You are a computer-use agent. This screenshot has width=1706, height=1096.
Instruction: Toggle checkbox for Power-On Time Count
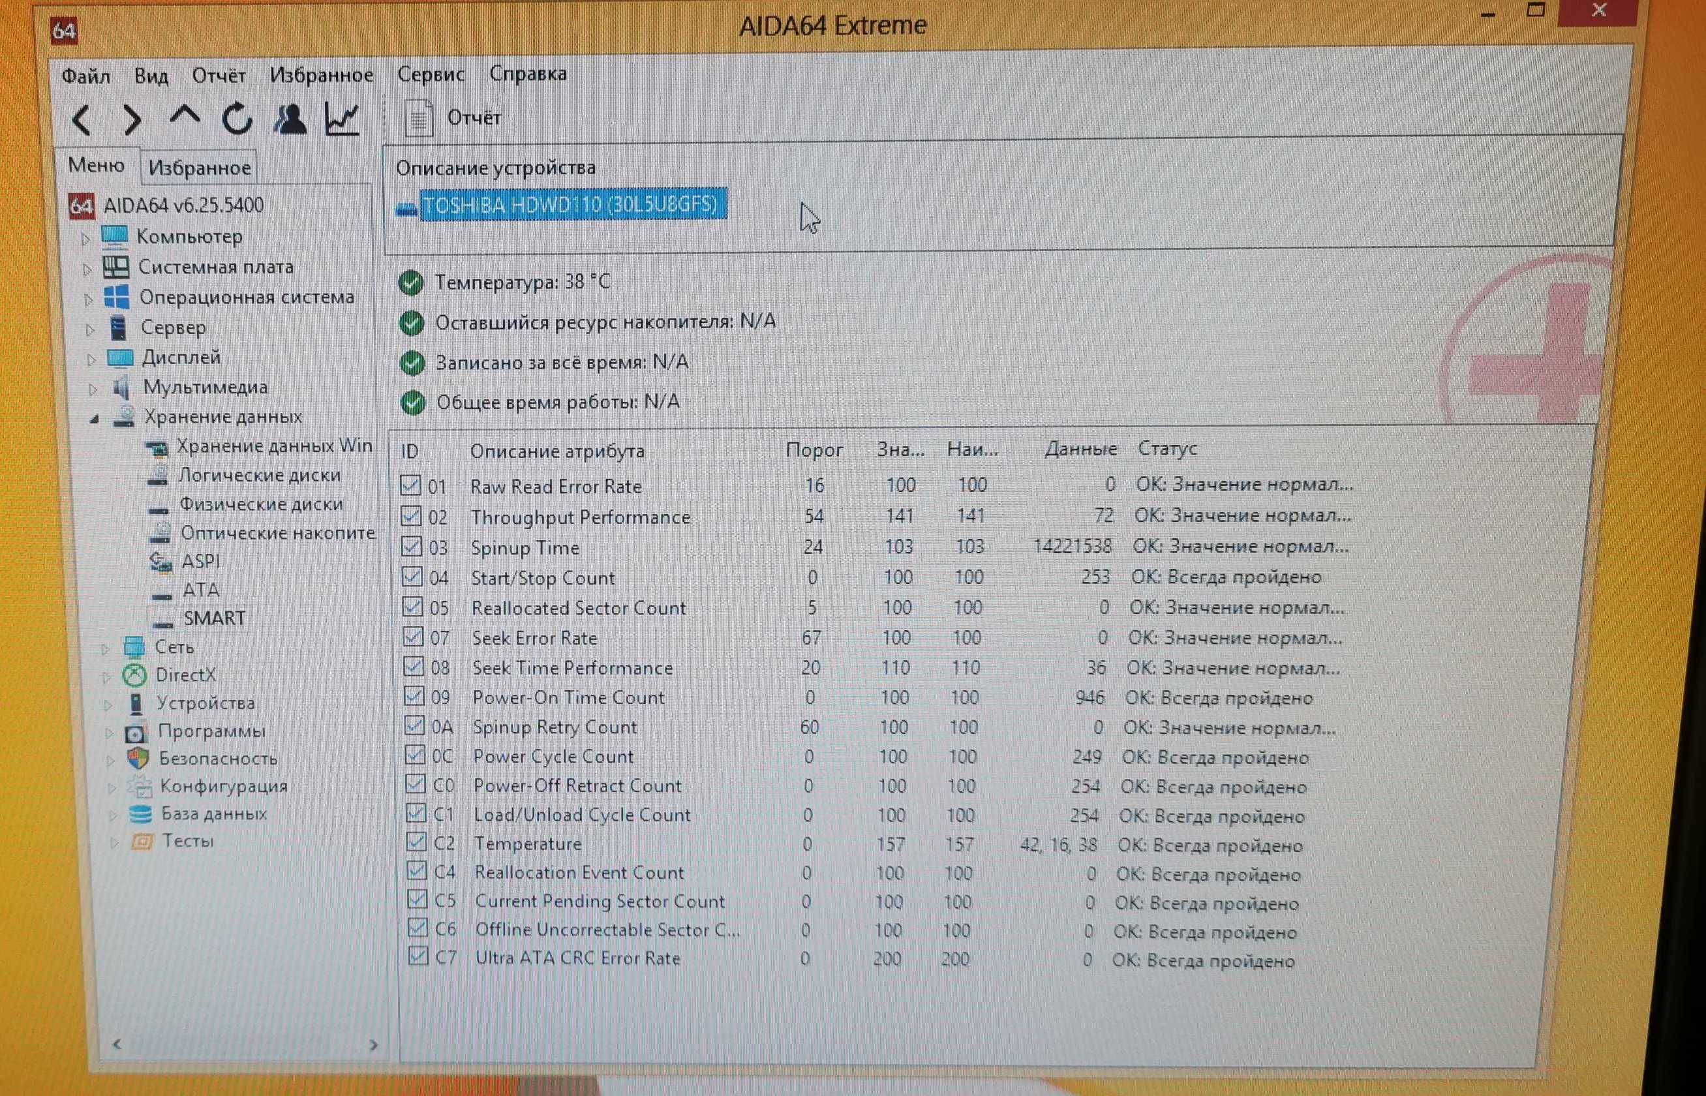point(414,696)
